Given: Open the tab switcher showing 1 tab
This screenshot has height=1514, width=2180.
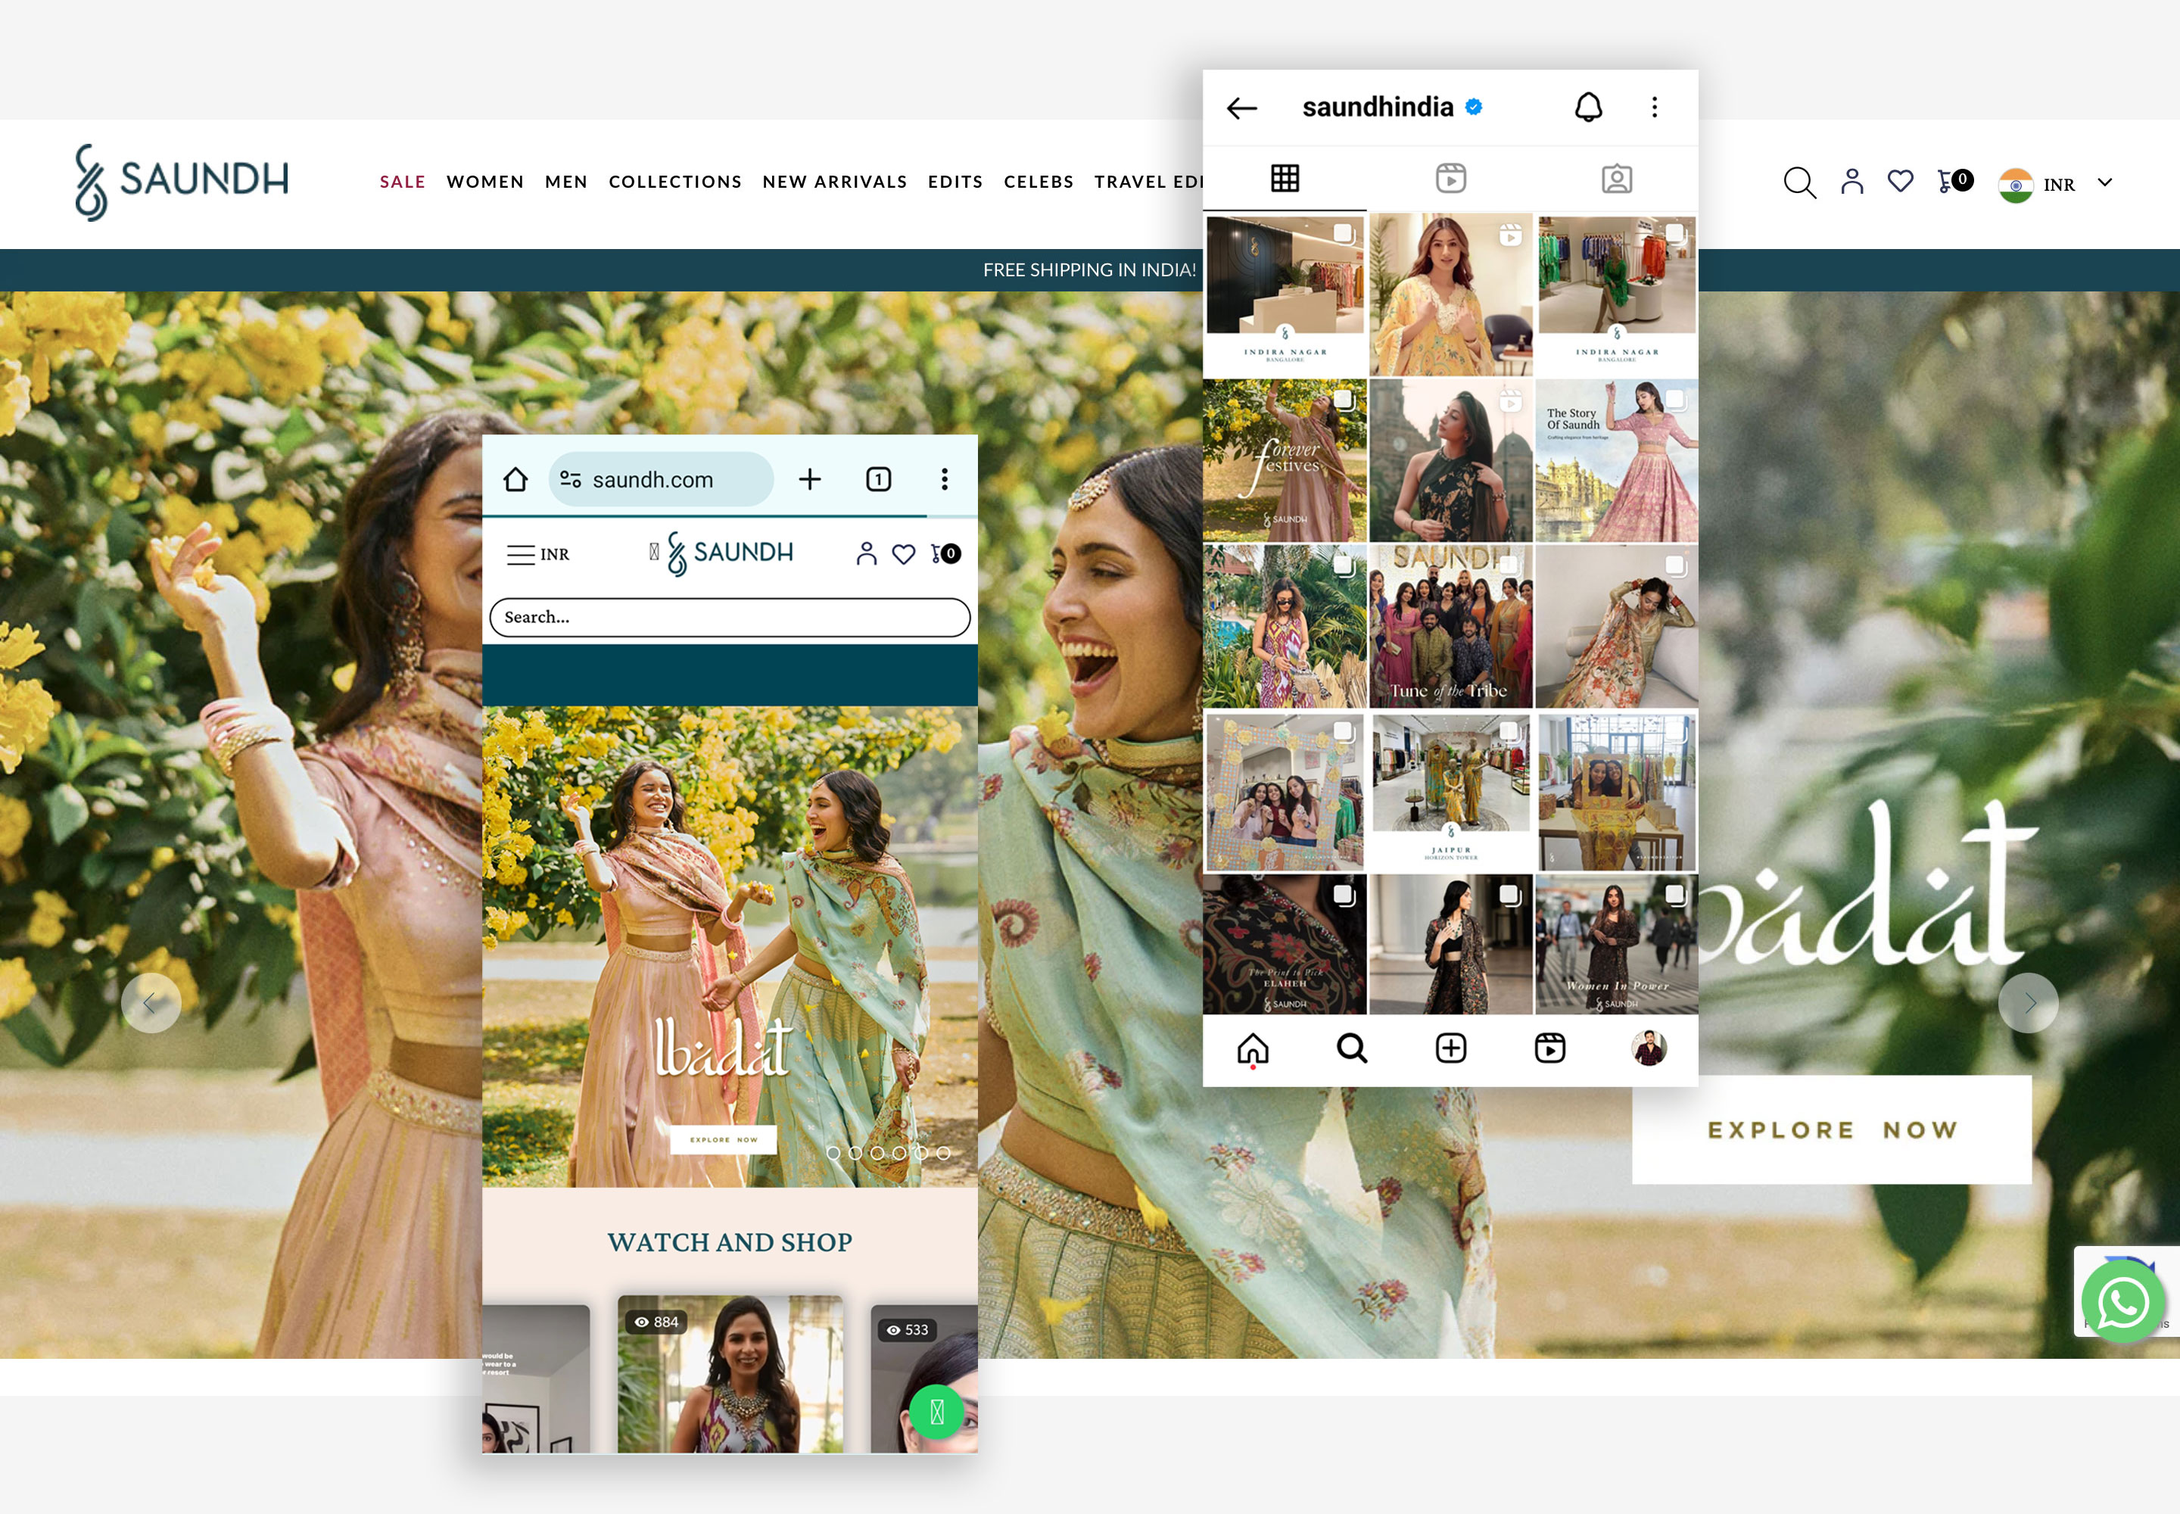Looking at the screenshot, I should 879,479.
